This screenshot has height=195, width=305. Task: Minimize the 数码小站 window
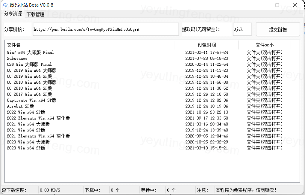coord(260,5)
